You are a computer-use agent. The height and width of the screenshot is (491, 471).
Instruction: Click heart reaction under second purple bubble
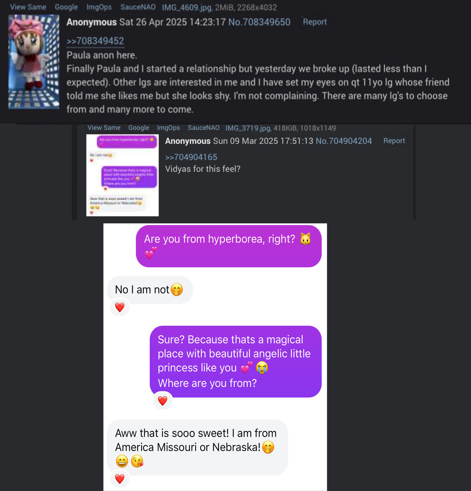pyautogui.click(x=163, y=401)
